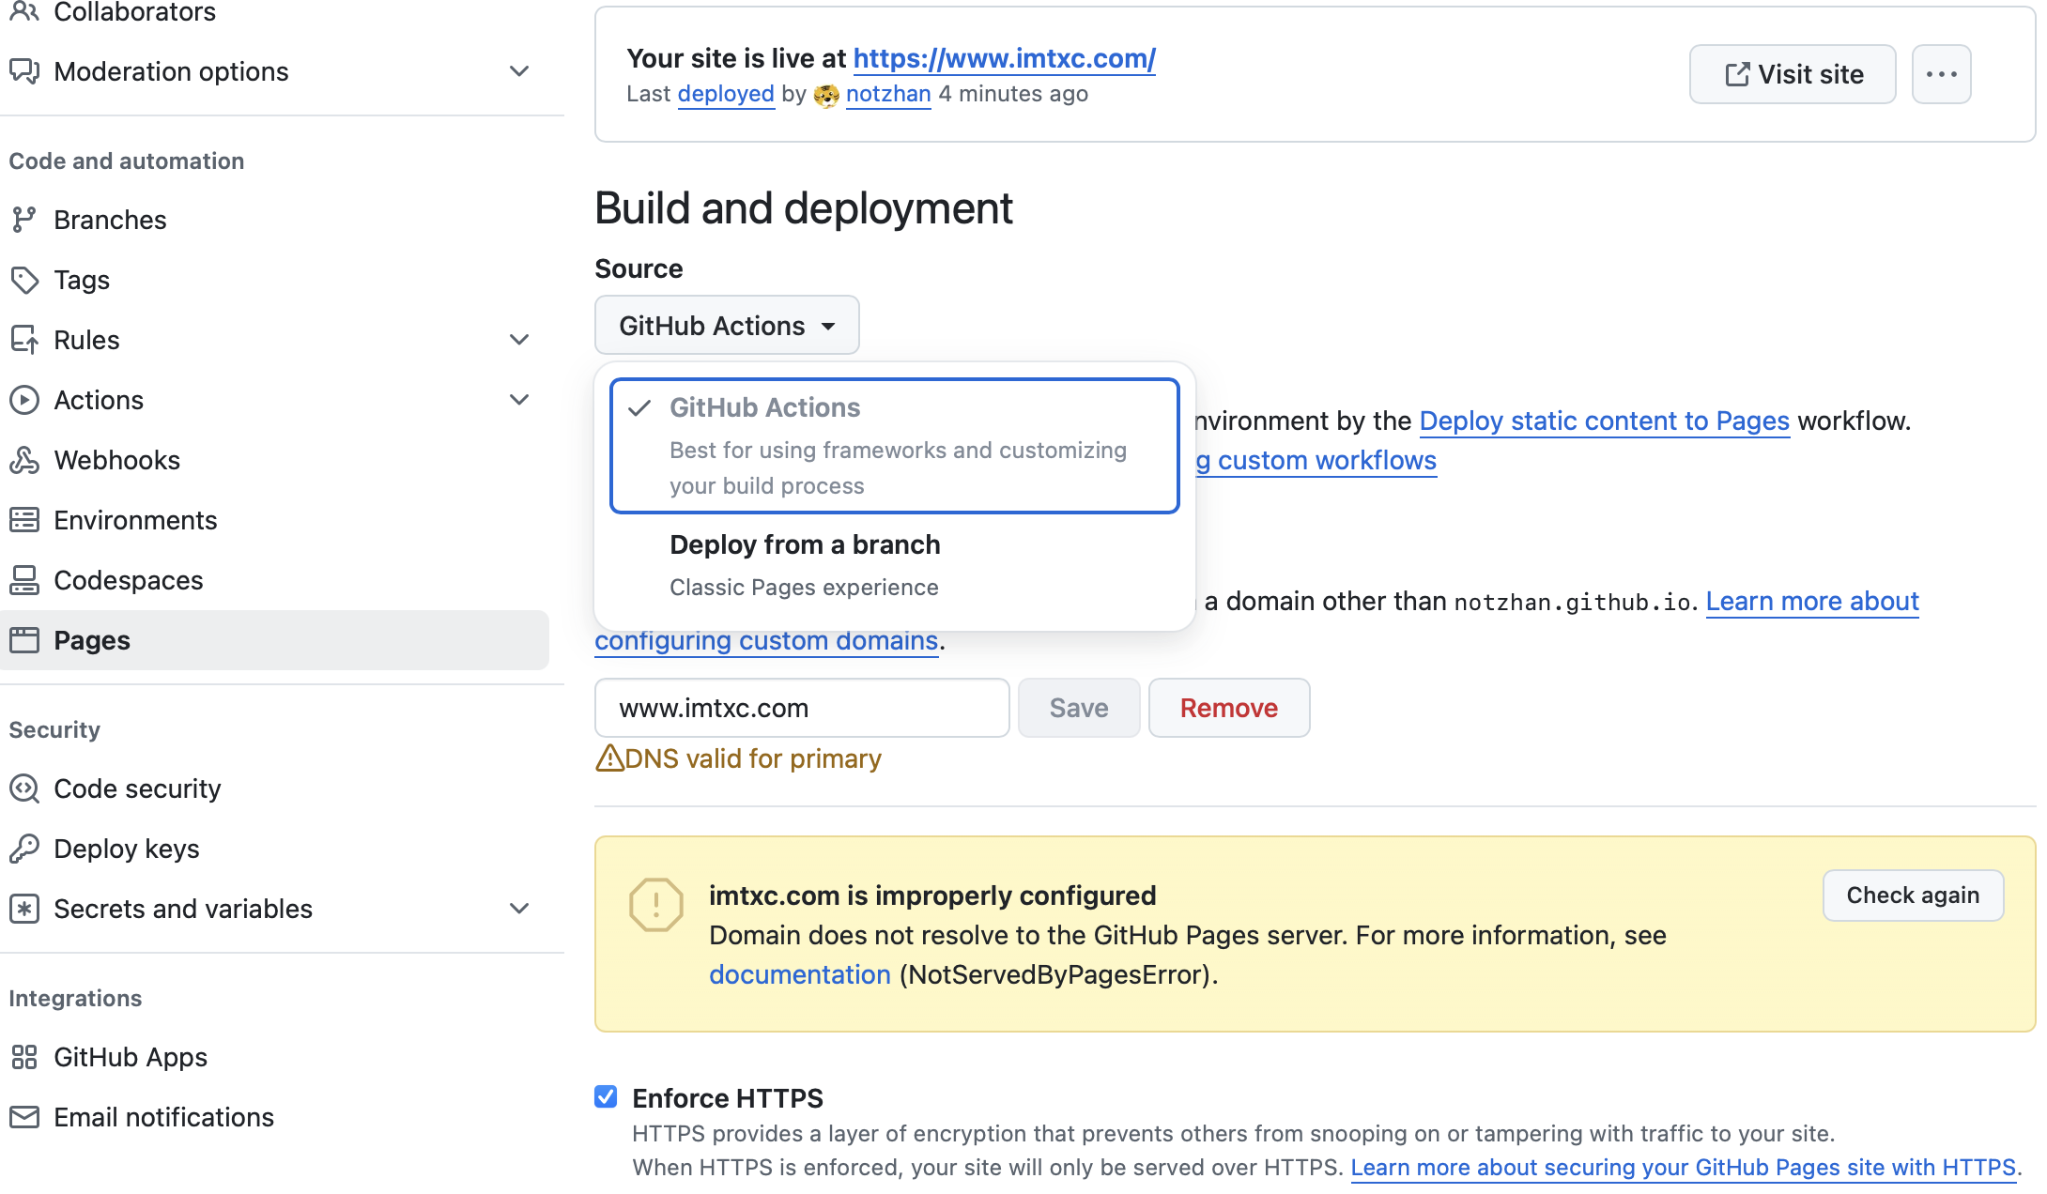Click the Visit site button

point(1792,74)
